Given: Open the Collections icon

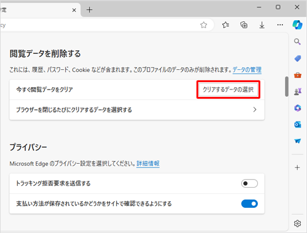Looking at the screenshot, I should [244, 25].
